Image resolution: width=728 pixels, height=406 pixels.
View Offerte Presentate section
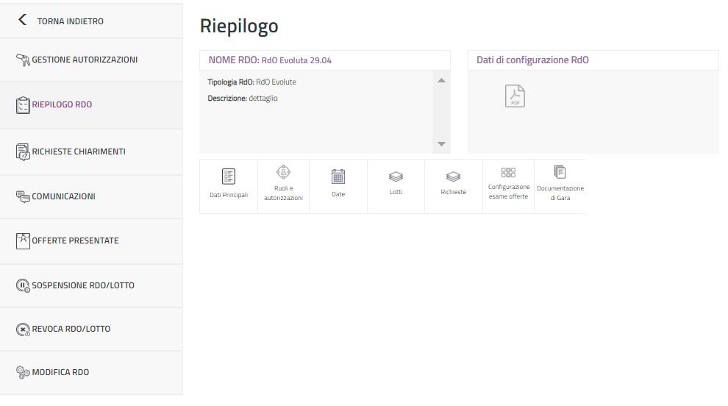[75, 241]
